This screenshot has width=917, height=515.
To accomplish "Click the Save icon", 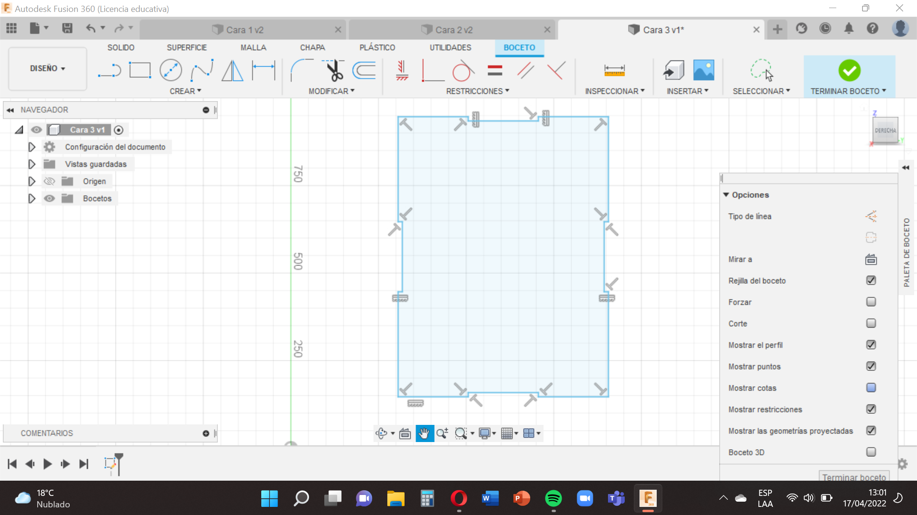I will 67,29.
